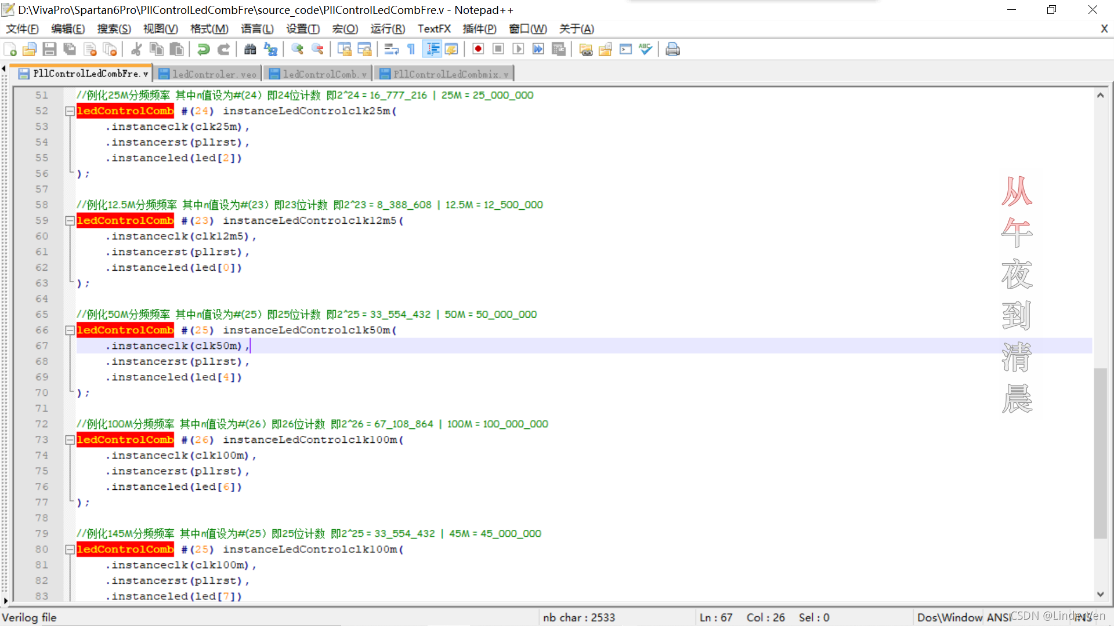Image resolution: width=1114 pixels, height=626 pixels.
Task: Click the scroll down arrow of editor
Action: click(x=1100, y=594)
